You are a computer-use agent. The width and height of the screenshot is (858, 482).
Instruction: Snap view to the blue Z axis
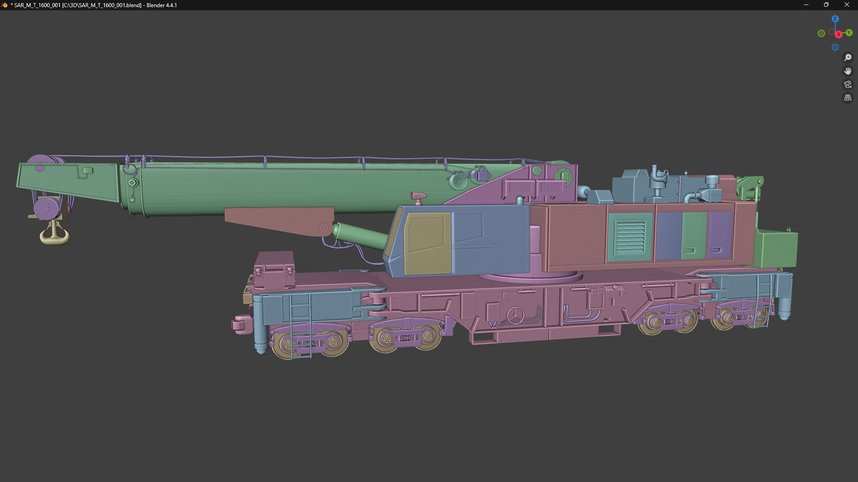[835, 19]
